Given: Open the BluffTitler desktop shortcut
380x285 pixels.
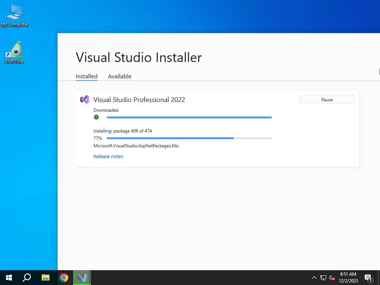Looking at the screenshot, I should point(14,52).
